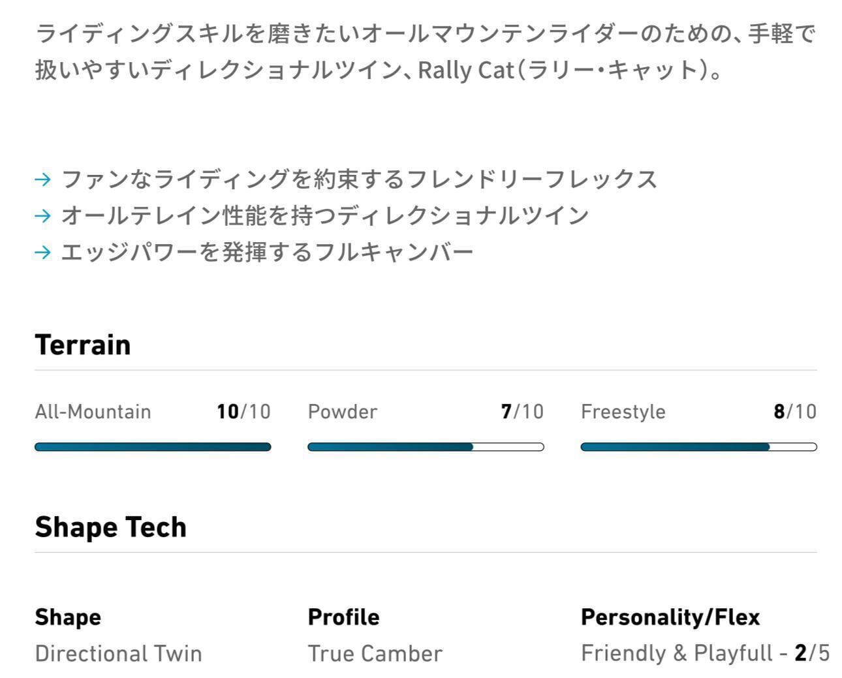Click the Powder 7/10 score

522,412
